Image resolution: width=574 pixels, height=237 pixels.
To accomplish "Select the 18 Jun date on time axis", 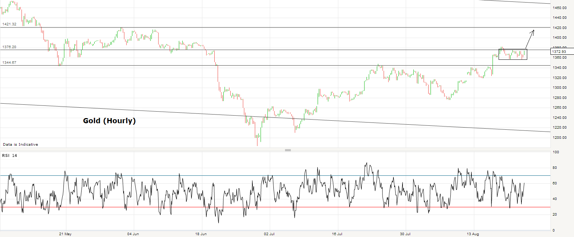I will pos(201,234).
